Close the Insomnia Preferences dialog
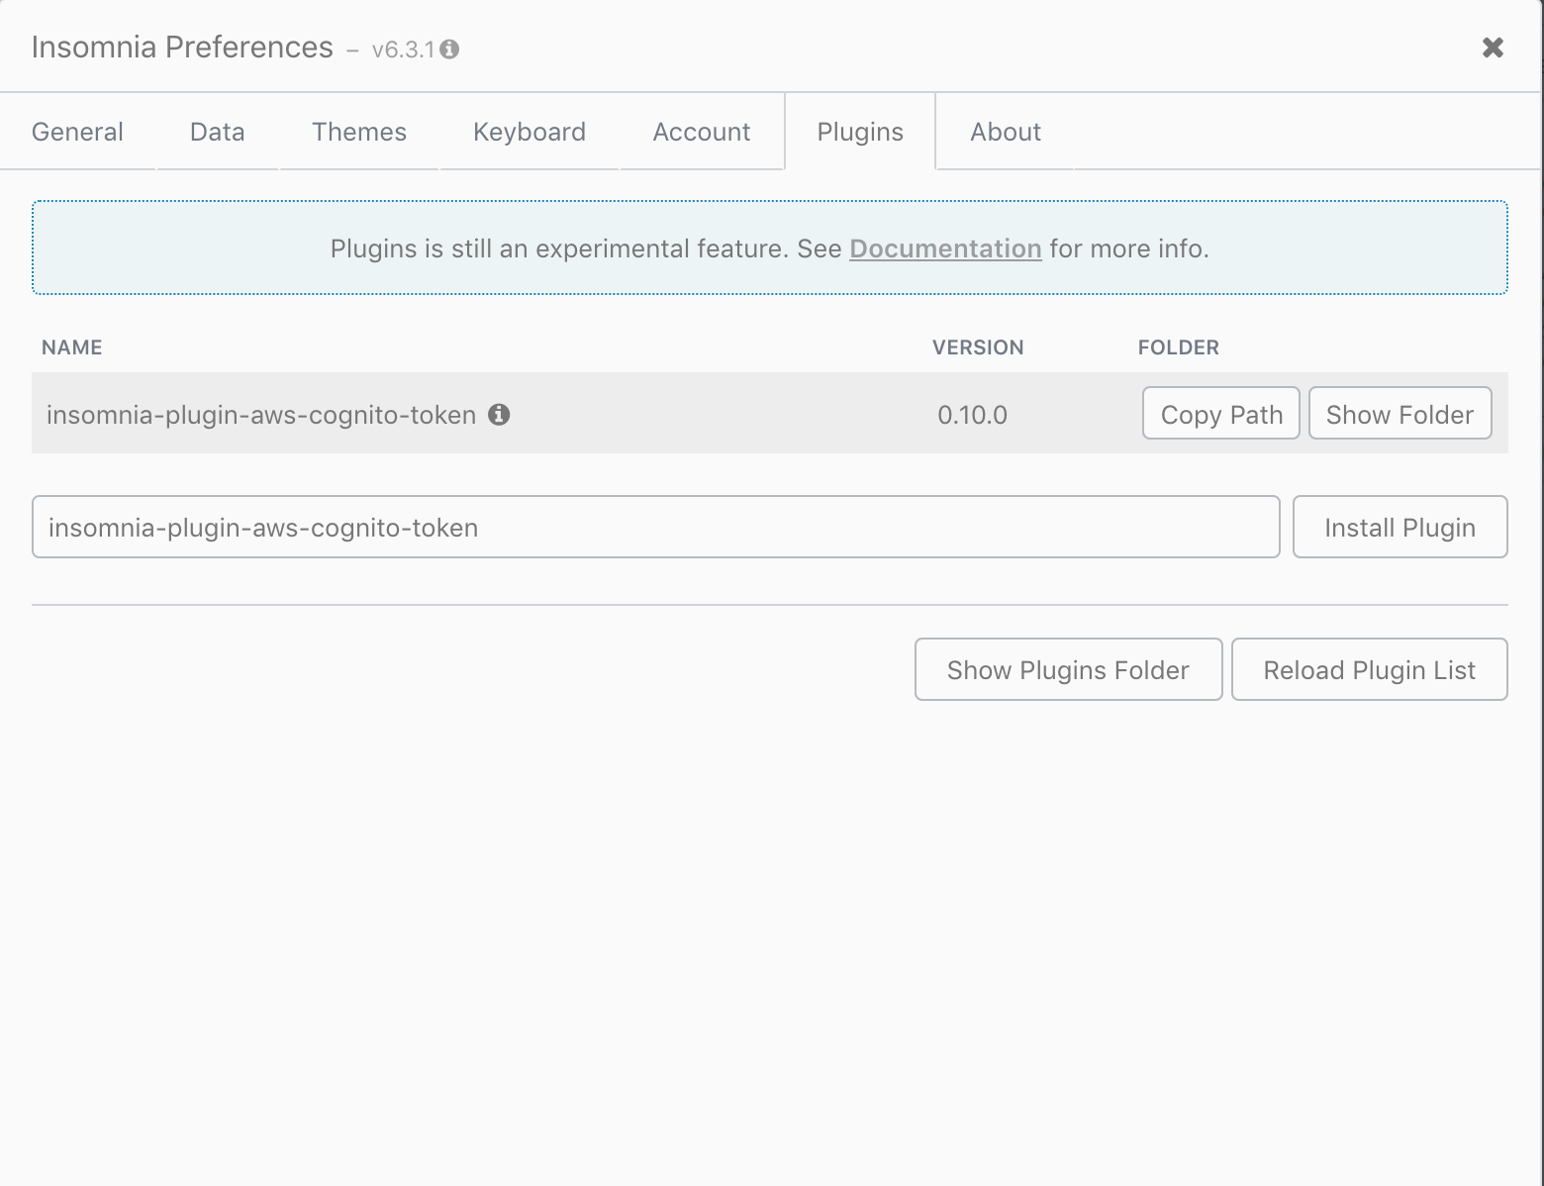Image resolution: width=1544 pixels, height=1186 pixels. point(1493,48)
